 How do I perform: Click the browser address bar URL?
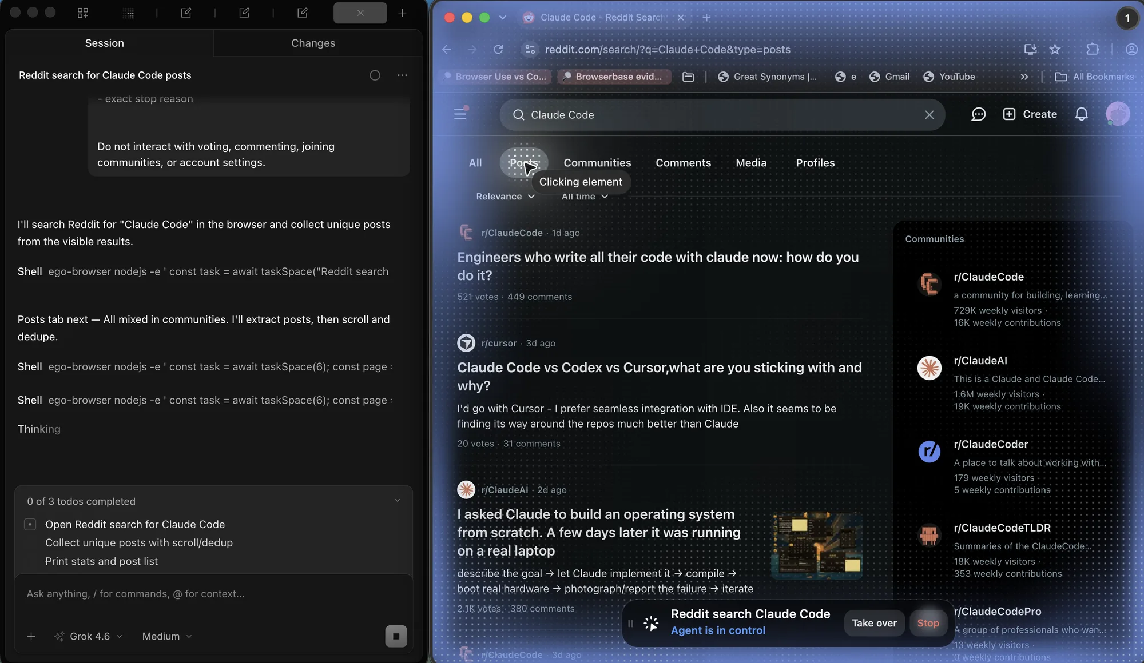coord(668,50)
